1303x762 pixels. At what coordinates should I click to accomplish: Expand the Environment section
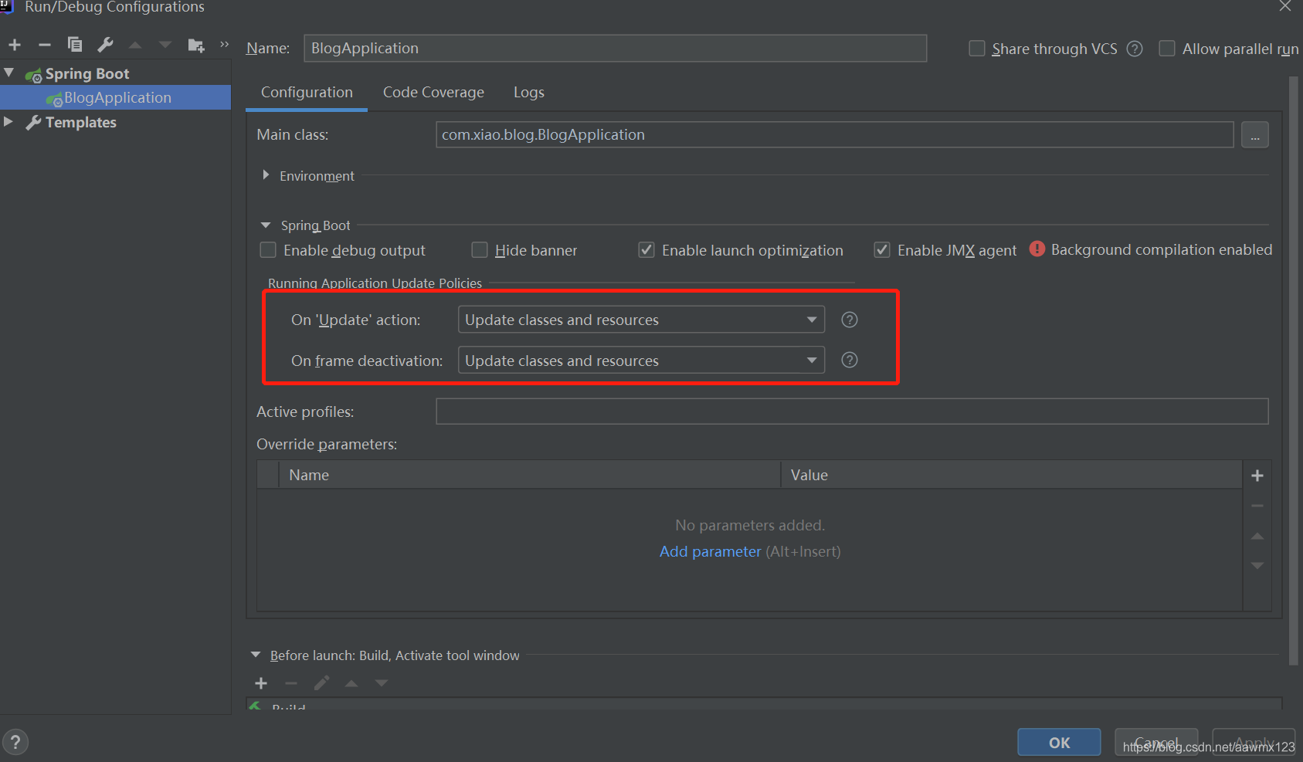click(x=266, y=175)
